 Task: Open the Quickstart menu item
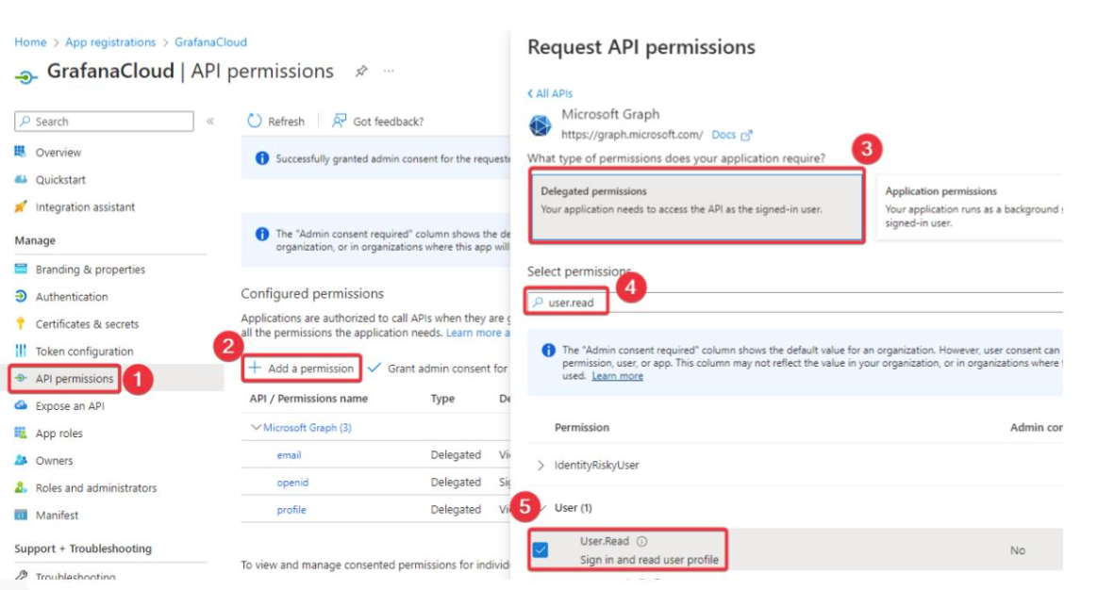click(x=60, y=179)
